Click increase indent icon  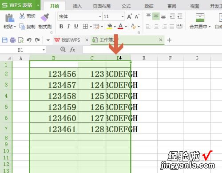click(x=180, y=16)
